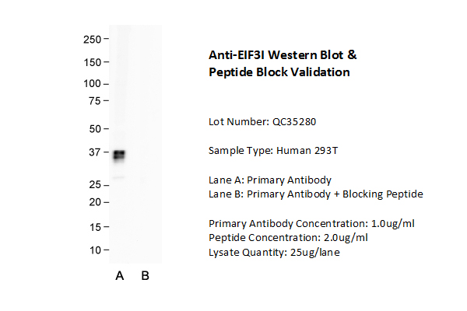Click the Sample Type Human 293T text

pyautogui.click(x=273, y=151)
